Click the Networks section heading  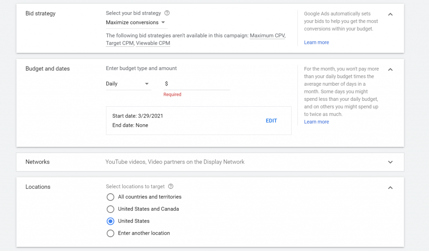[37, 162]
